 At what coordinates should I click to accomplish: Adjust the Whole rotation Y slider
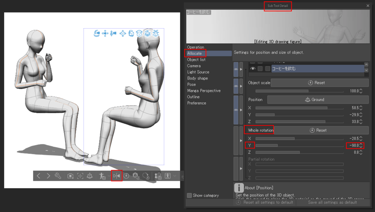click(x=300, y=145)
